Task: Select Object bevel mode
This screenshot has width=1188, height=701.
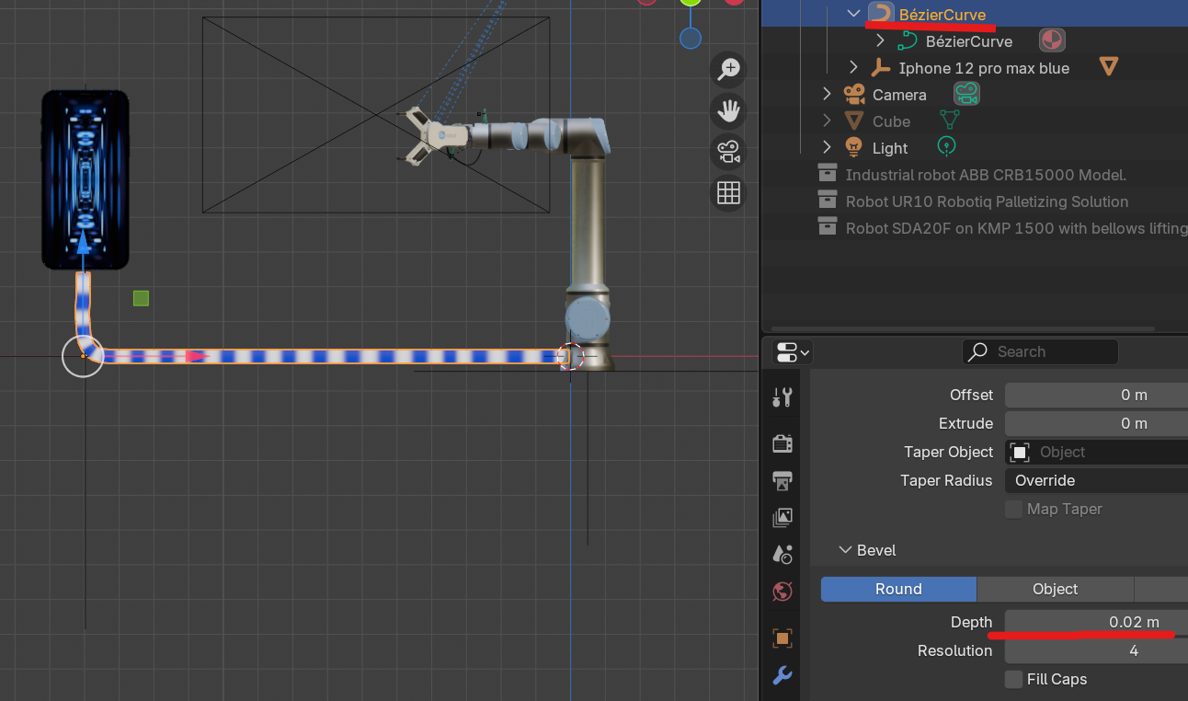Action: tap(1055, 589)
